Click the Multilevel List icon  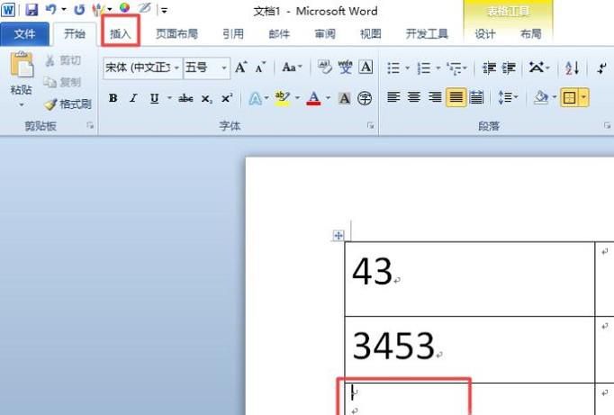click(455, 68)
